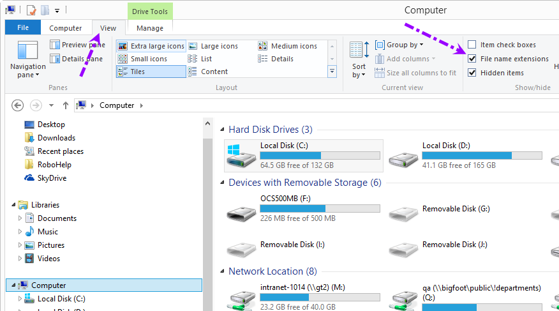Choose Large icons layout

[213, 46]
